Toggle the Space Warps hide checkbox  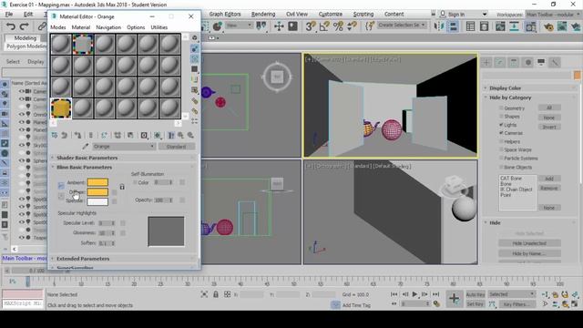tap(501, 149)
